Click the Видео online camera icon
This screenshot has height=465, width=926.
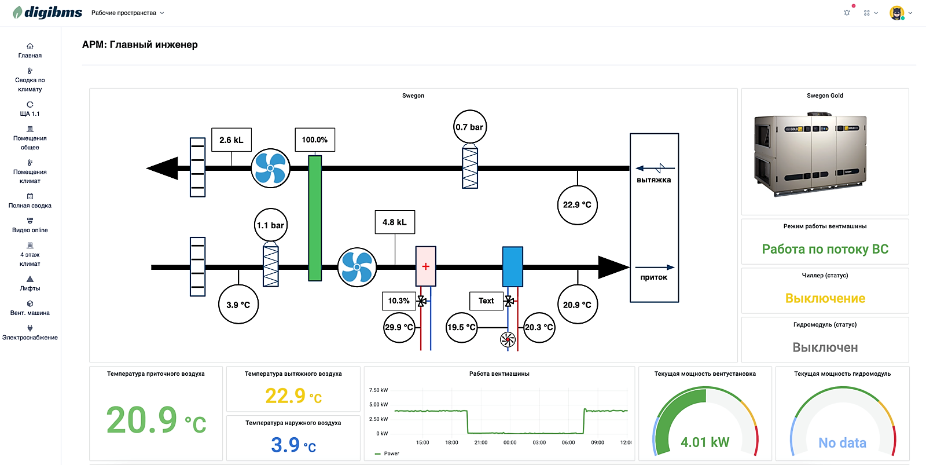(30, 221)
